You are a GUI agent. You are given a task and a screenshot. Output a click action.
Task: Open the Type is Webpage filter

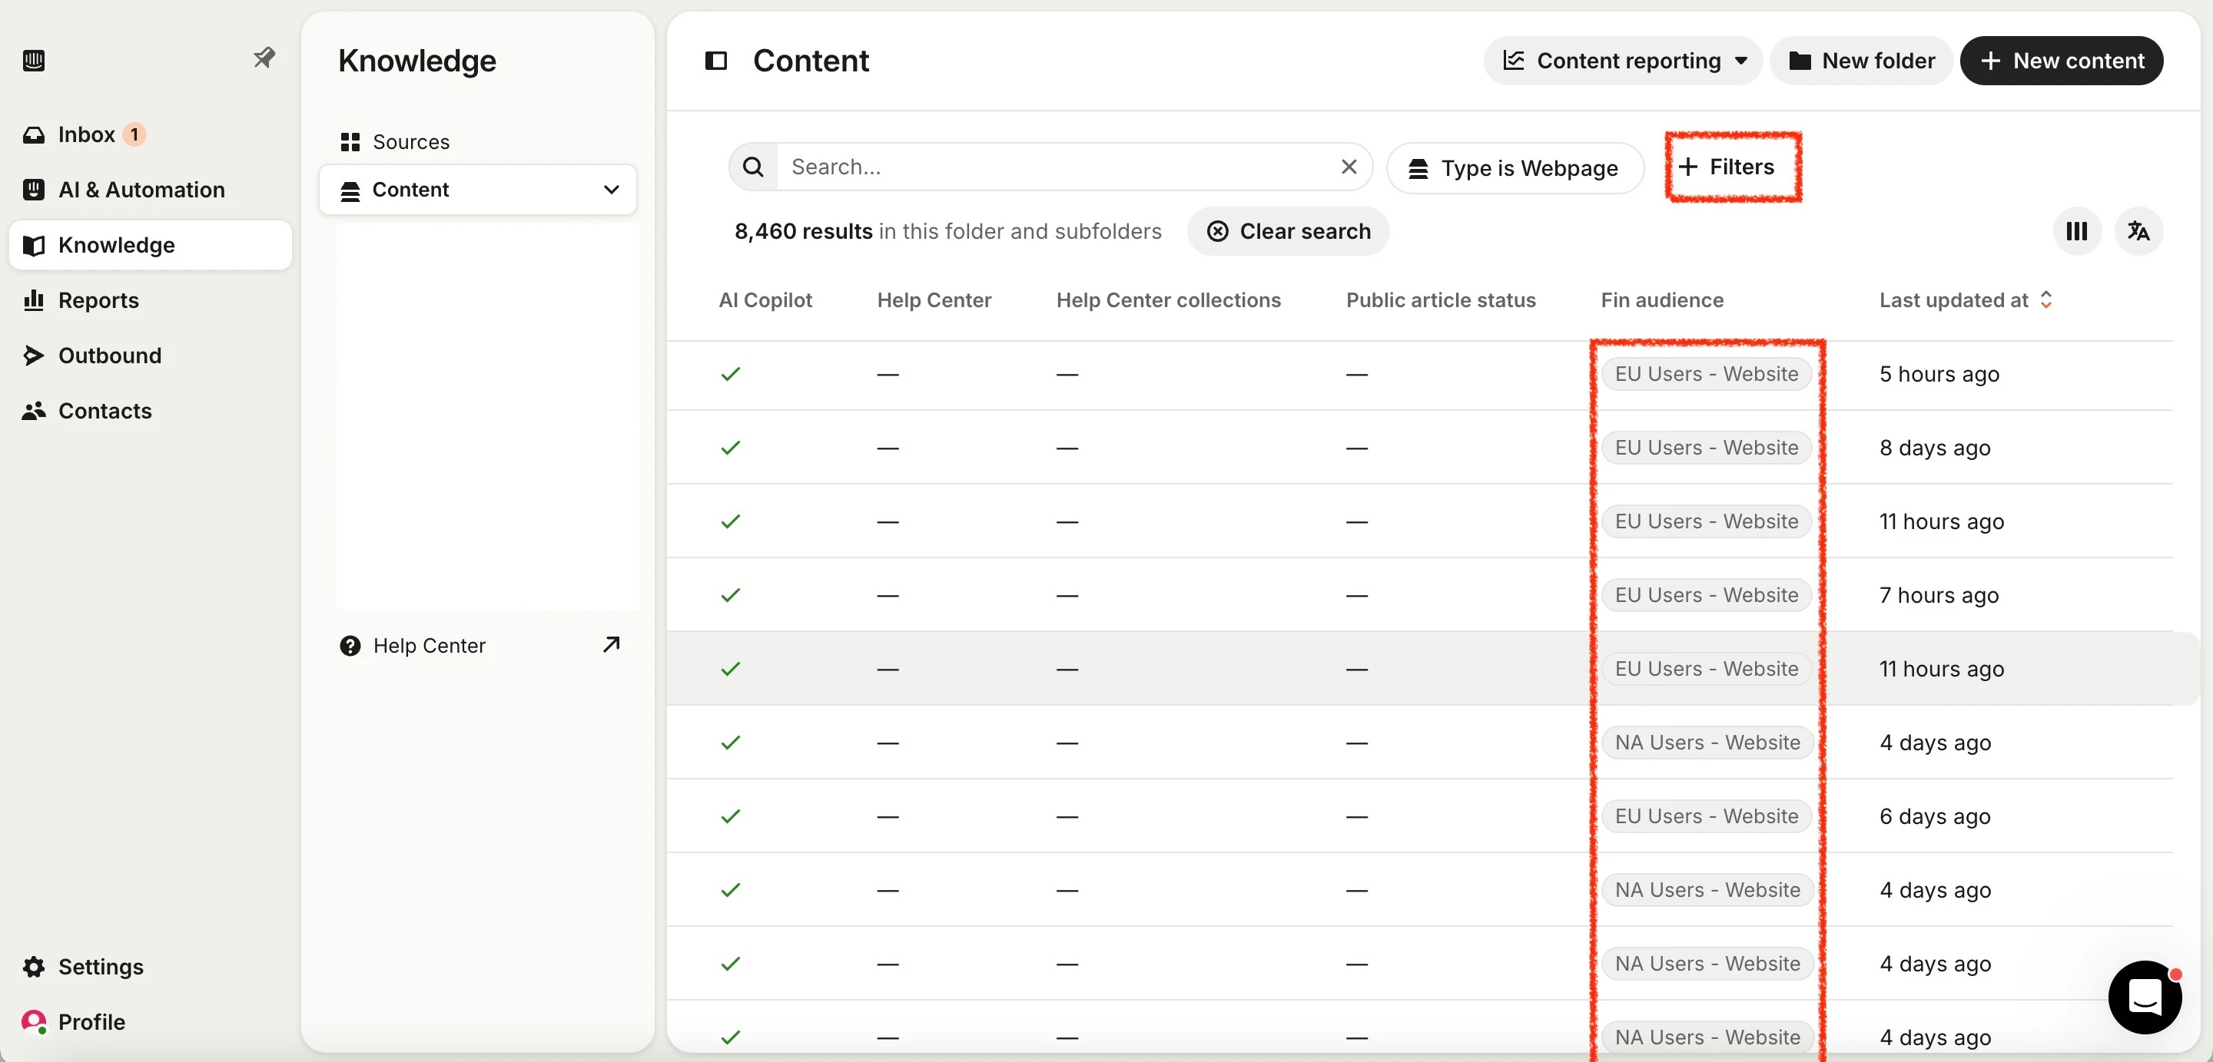point(1515,168)
